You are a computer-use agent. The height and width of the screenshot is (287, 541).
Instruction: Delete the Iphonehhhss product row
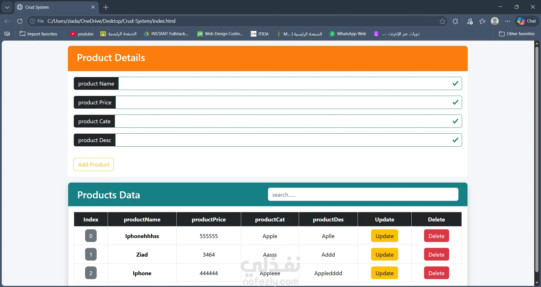coord(436,236)
